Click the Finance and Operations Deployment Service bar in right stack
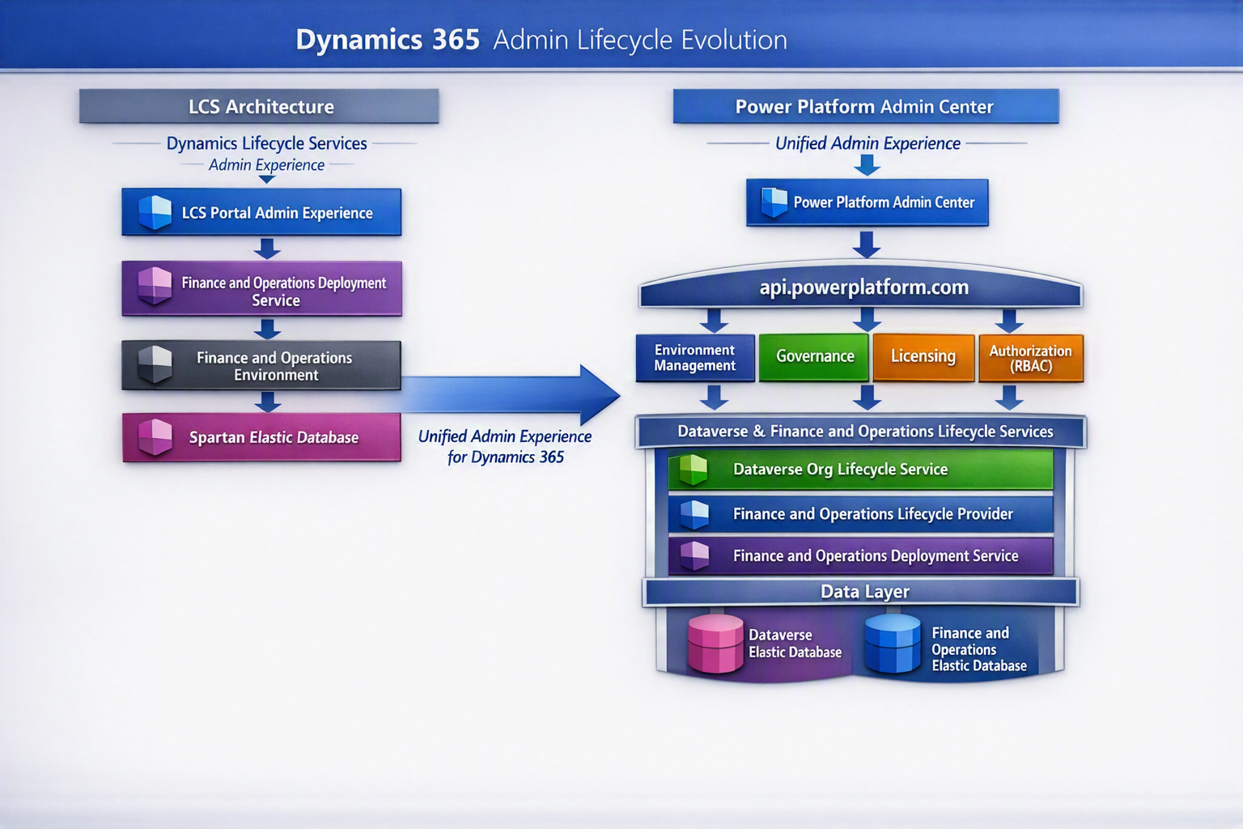 point(861,556)
